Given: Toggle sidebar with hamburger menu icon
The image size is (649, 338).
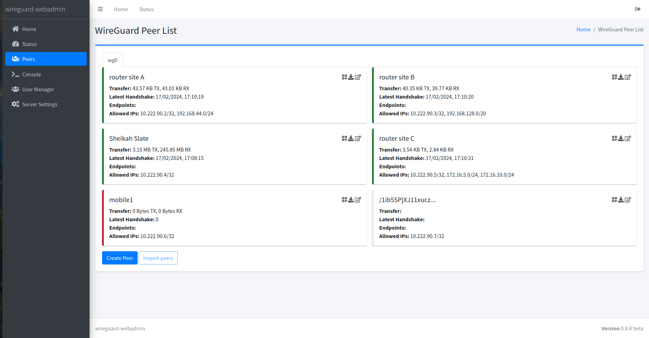Looking at the screenshot, I should (100, 9).
